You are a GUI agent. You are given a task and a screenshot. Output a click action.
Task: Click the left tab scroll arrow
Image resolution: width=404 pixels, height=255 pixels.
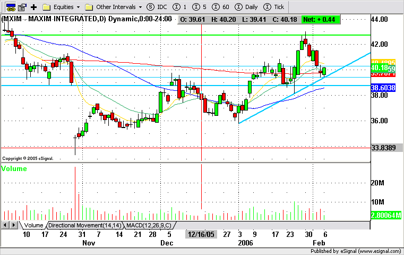tap(5, 225)
